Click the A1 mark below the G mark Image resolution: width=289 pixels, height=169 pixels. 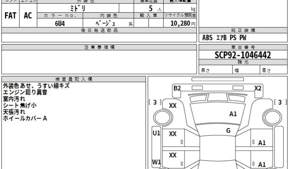click(x=262, y=143)
